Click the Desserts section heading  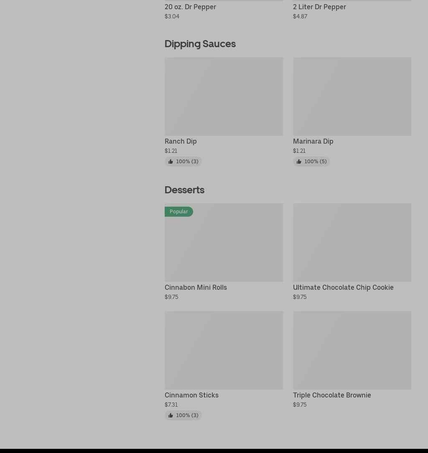click(184, 190)
